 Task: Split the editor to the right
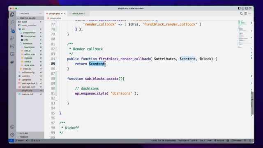pos(246,14)
